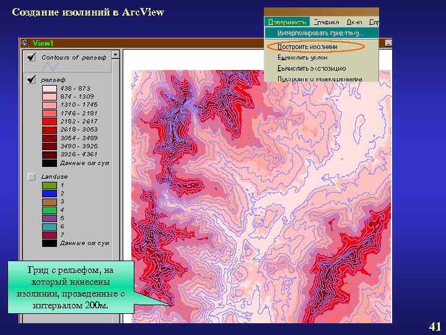Click the 2182 - 2617 legend label
This screenshot has height=335, width=446.
(x=79, y=122)
